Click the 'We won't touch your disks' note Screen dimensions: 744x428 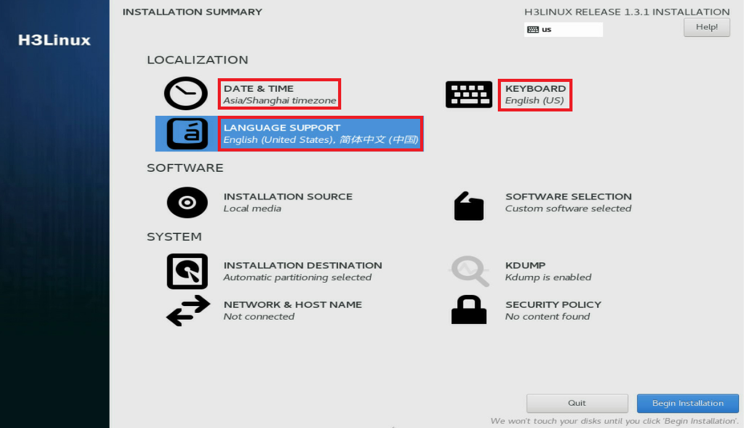click(x=614, y=421)
